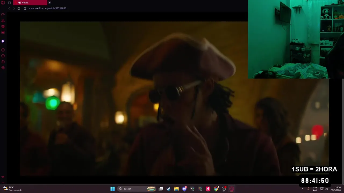344x193 pixels.
Task: Open the GX Corner gamepad icon
Action: pos(9,2)
